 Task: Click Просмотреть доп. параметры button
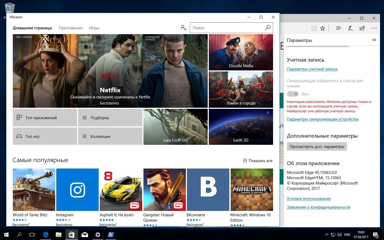(x=317, y=146)
